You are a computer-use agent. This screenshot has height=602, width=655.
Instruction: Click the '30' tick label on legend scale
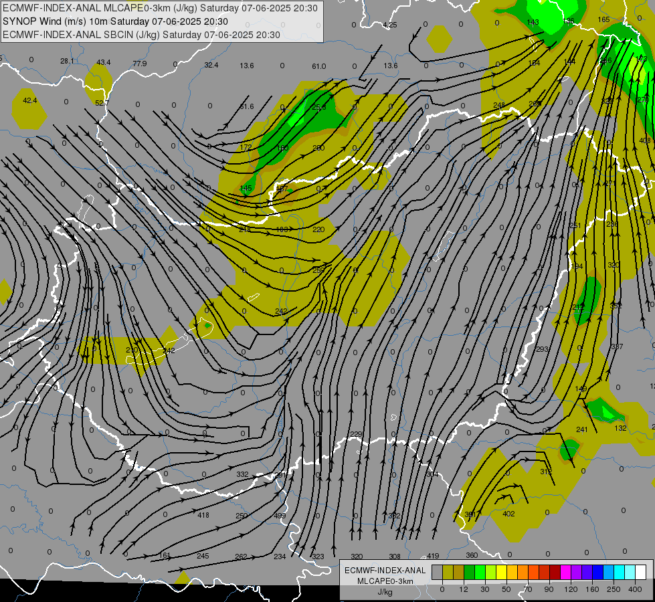point(485,589)
